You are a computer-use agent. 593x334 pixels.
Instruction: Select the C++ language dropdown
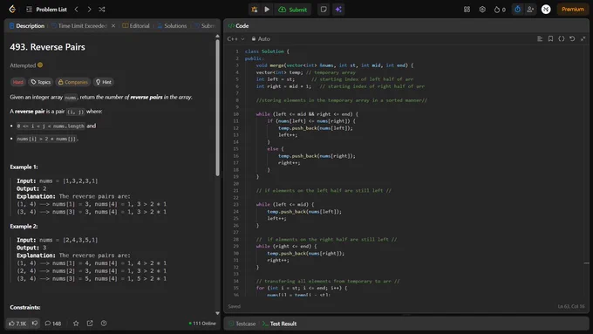[x=235, y=39]
